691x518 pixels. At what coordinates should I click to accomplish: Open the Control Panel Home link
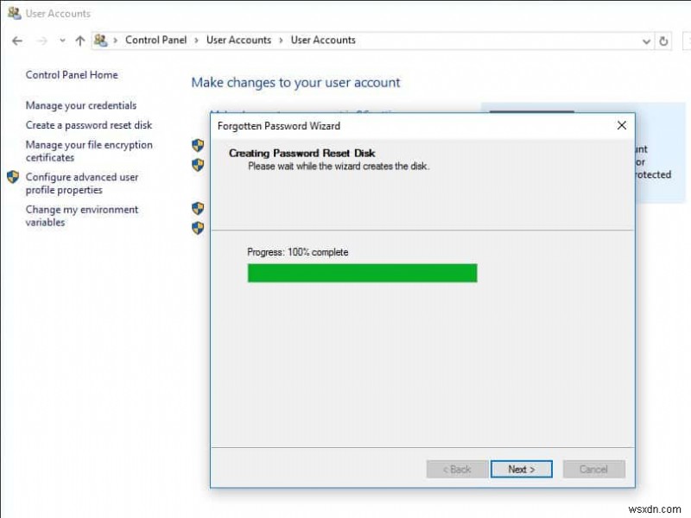coord(72,74)
